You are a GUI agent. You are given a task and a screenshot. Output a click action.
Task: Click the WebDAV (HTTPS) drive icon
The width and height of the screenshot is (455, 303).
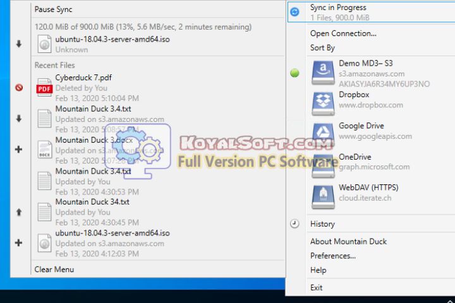(323, 197)
